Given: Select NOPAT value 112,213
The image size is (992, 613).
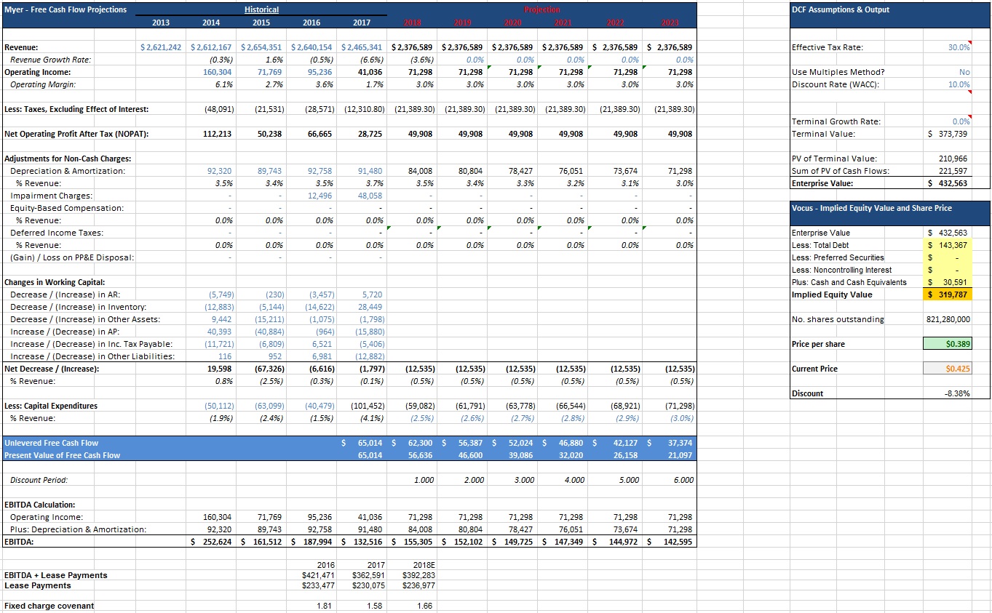Looking at the screenshot, I should 217,134.
